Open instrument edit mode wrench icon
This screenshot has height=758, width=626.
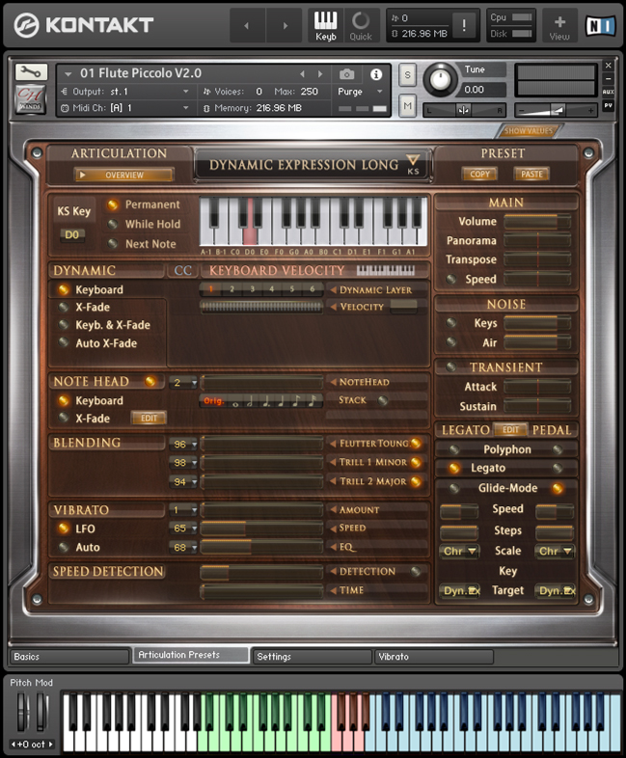click(31, 72)
